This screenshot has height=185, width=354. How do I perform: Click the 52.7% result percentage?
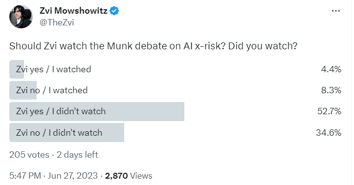329,111
